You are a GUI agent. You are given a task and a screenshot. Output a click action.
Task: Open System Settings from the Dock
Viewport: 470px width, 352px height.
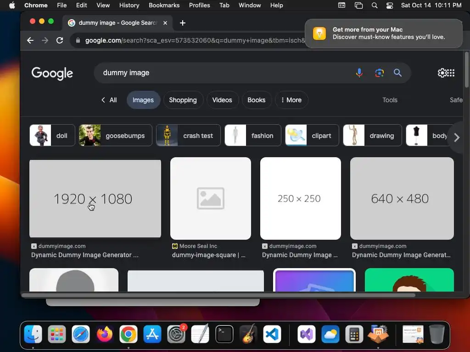(x=176, y=334)
